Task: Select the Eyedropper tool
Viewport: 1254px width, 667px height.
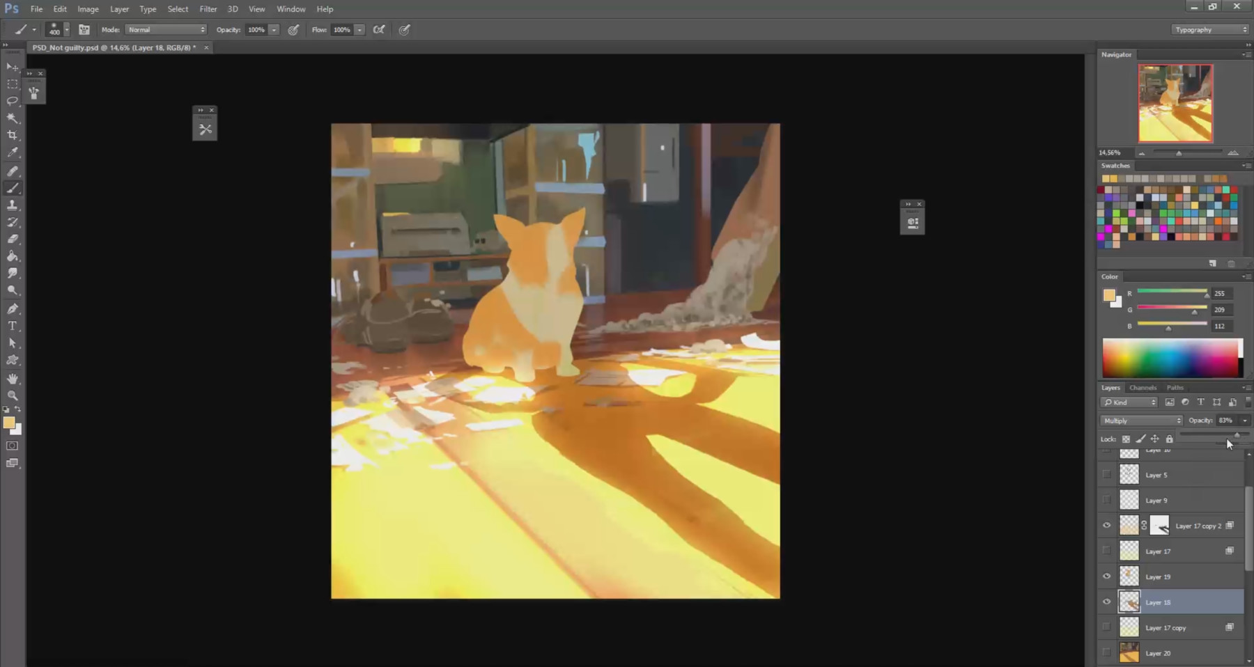Action: [x=13, y=152]
